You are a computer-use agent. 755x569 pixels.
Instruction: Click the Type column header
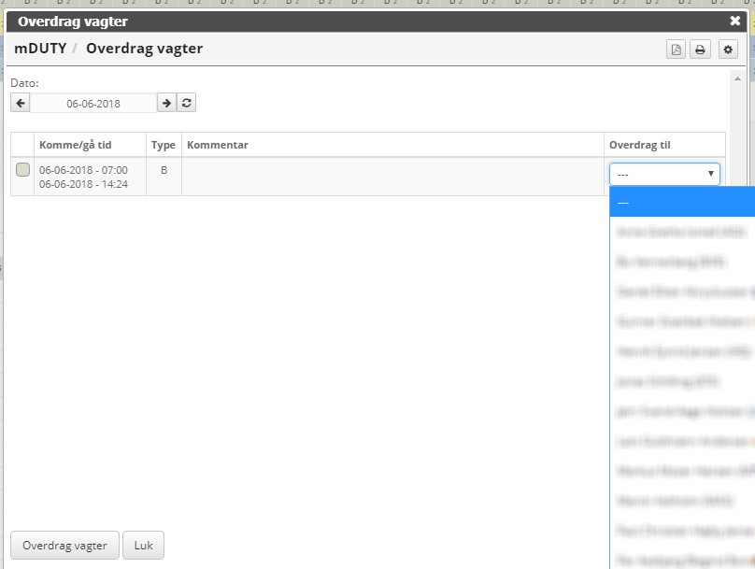click(164, 145)
